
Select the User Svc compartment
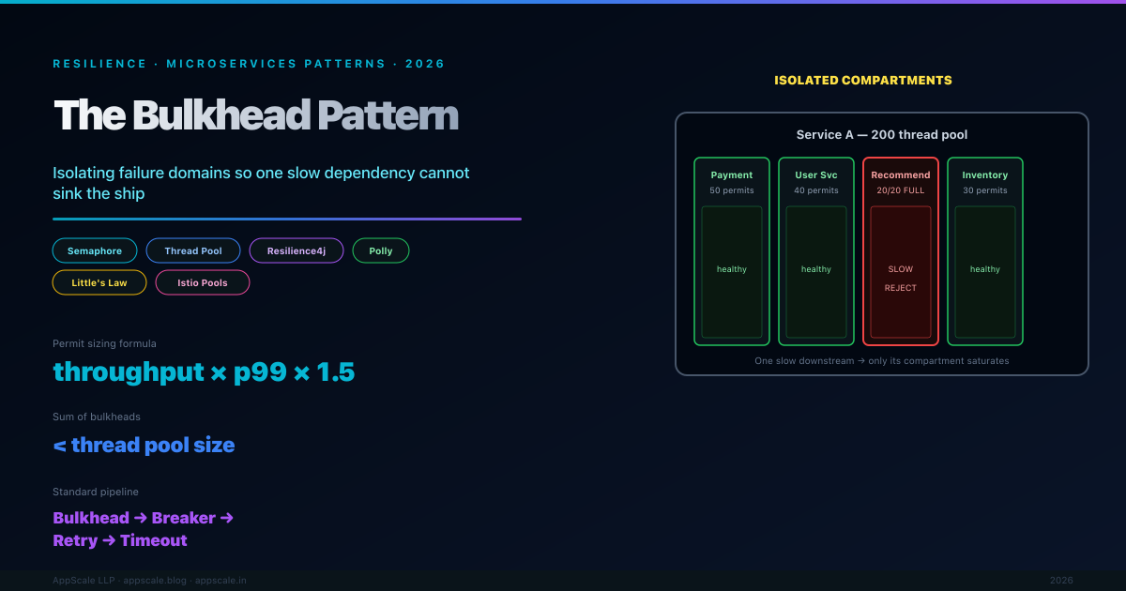816,251
